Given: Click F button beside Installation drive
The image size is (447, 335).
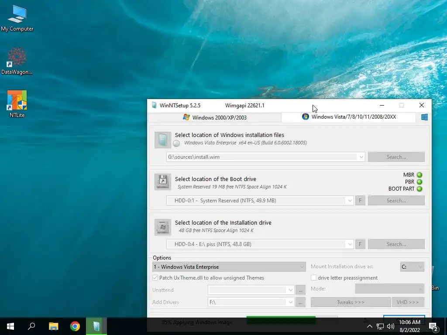Looking at the screenshot, I should (360, 244).
